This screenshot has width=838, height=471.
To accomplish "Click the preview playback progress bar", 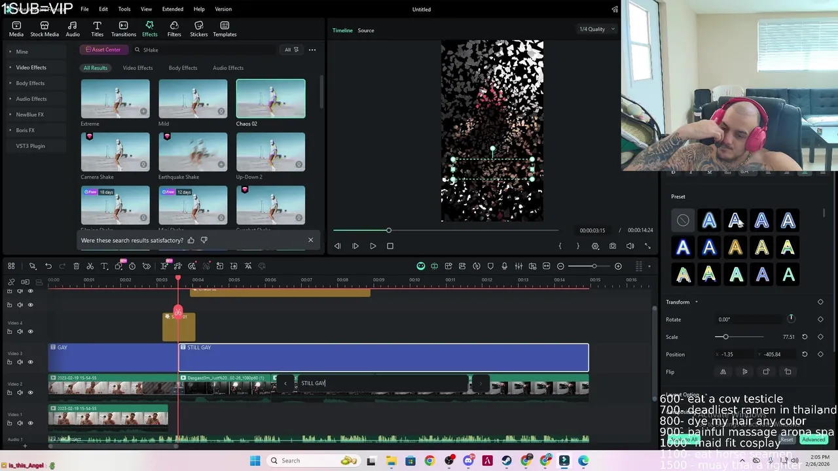I will (x=446, y=230).
